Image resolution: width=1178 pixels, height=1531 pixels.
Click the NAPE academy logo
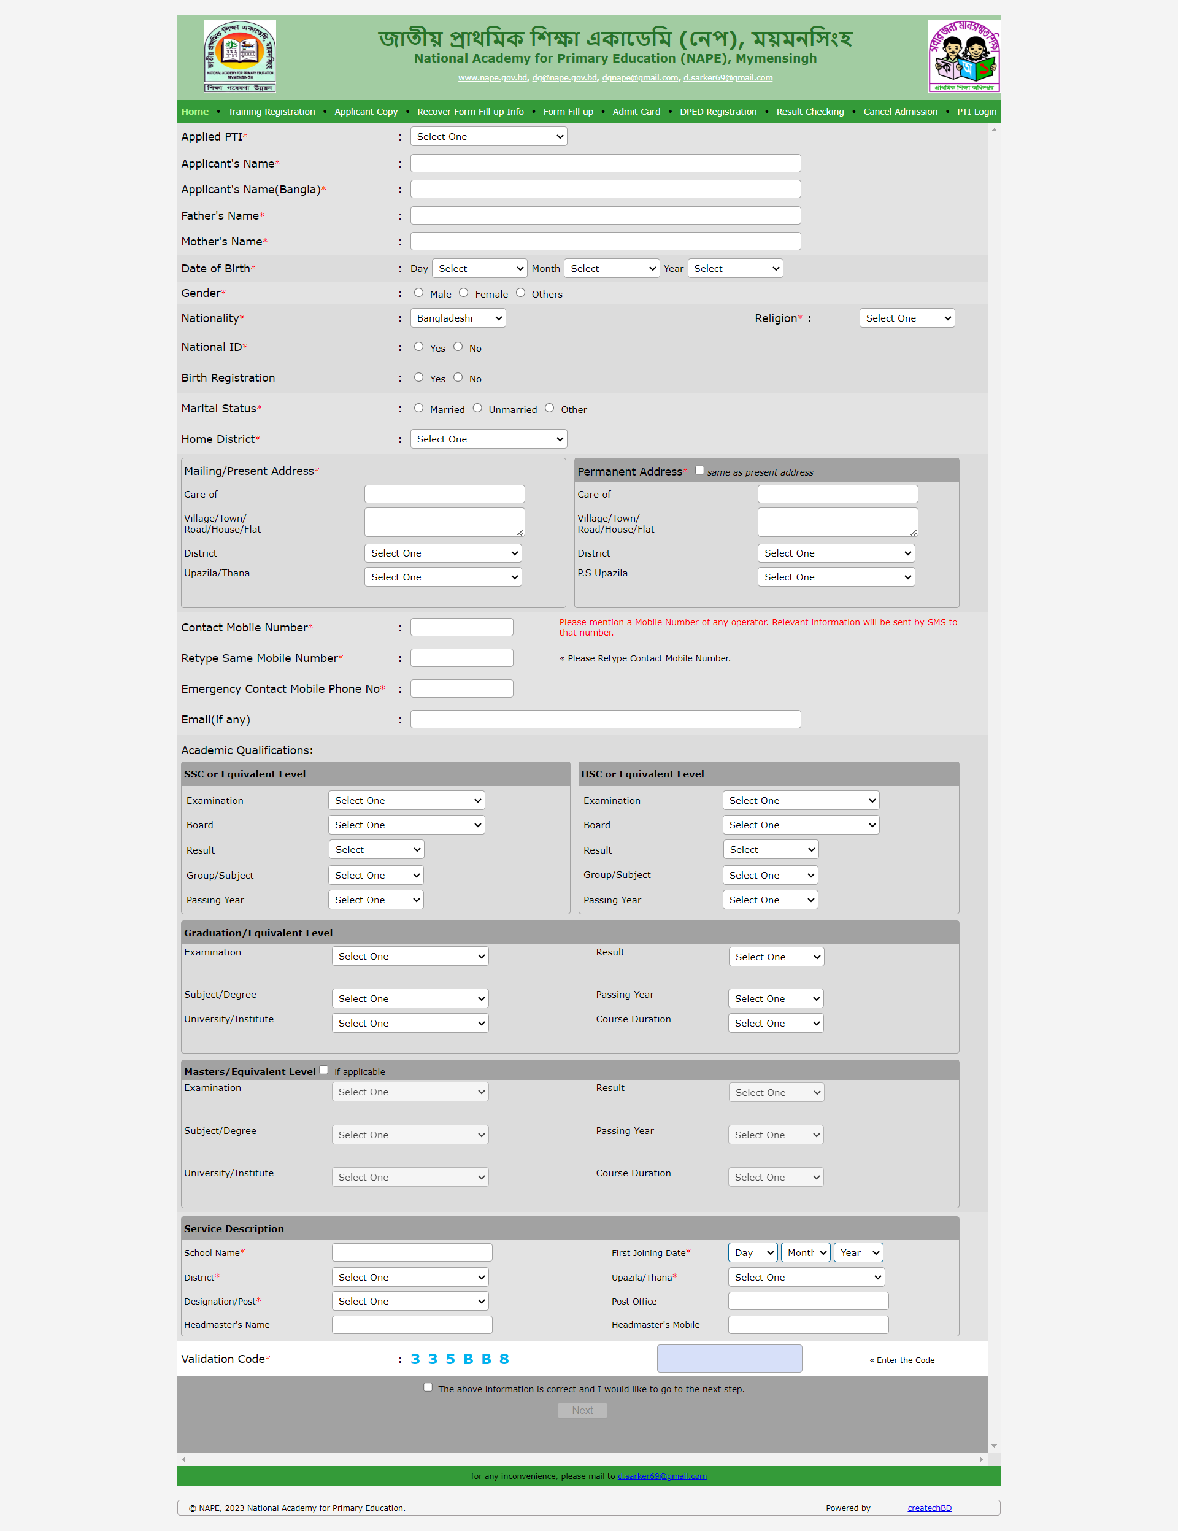point(240,56)
